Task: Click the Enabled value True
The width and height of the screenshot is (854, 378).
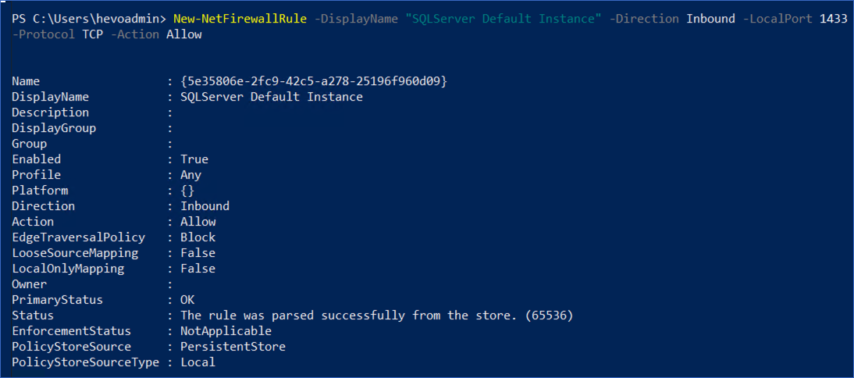Action: [x=194, y=159]
